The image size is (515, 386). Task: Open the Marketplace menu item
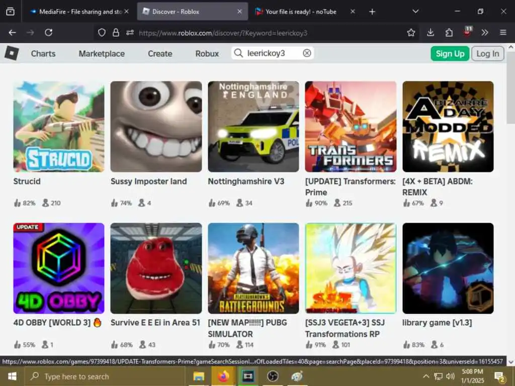click(102, 53)
